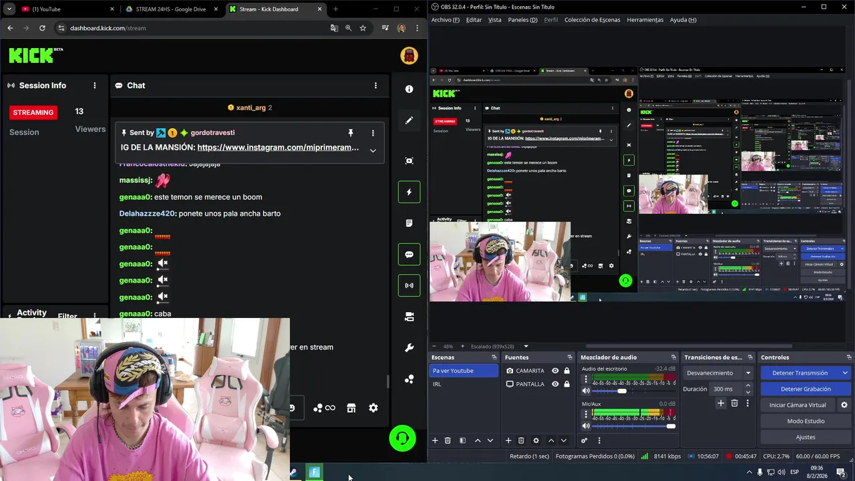Open preview scale dropdown next to Escalado
855x481 pixels.
pos(526,346)
